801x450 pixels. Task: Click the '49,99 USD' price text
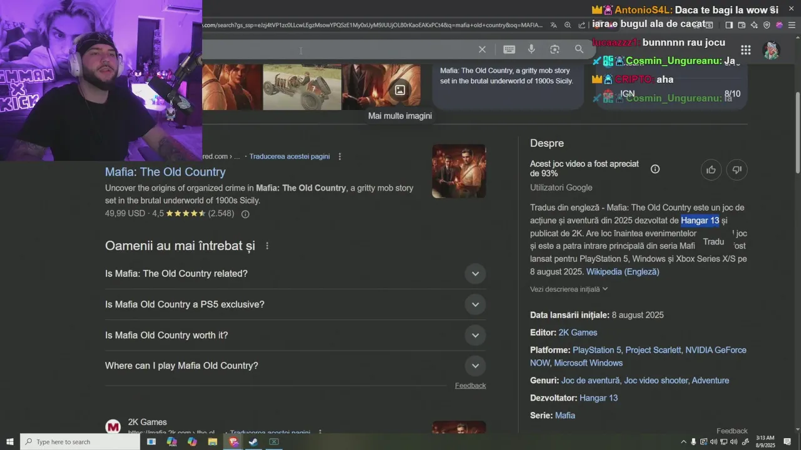pyautogui.click(x=125, y=214)
